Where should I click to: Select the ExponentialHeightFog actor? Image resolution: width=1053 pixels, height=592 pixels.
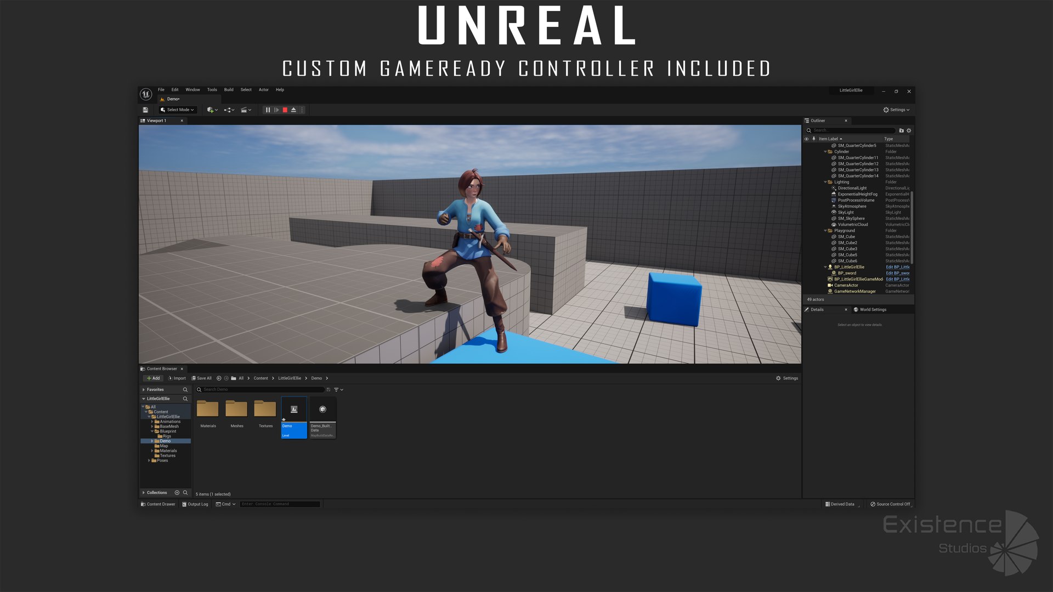click(x=857, y=194)
